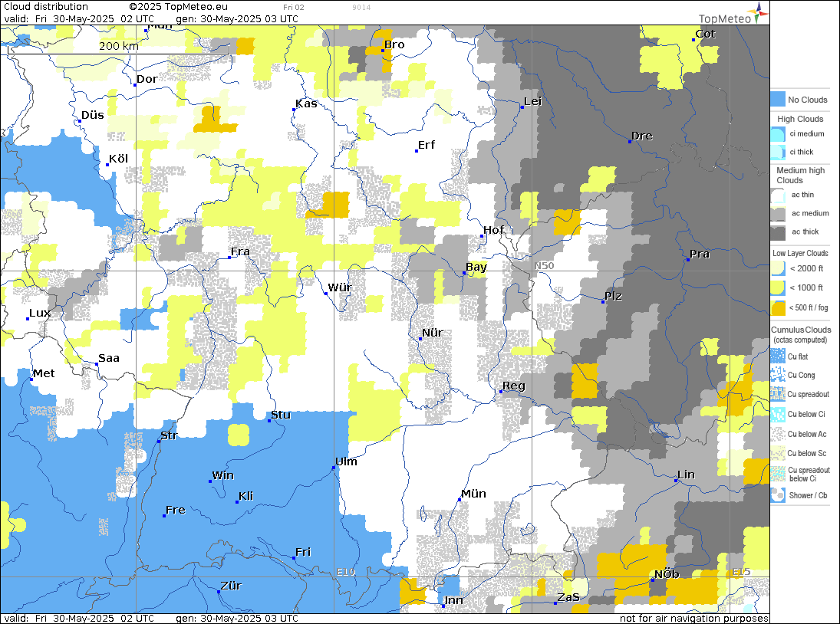
Task: Select the Bro station label
Action: click(394, 44)
